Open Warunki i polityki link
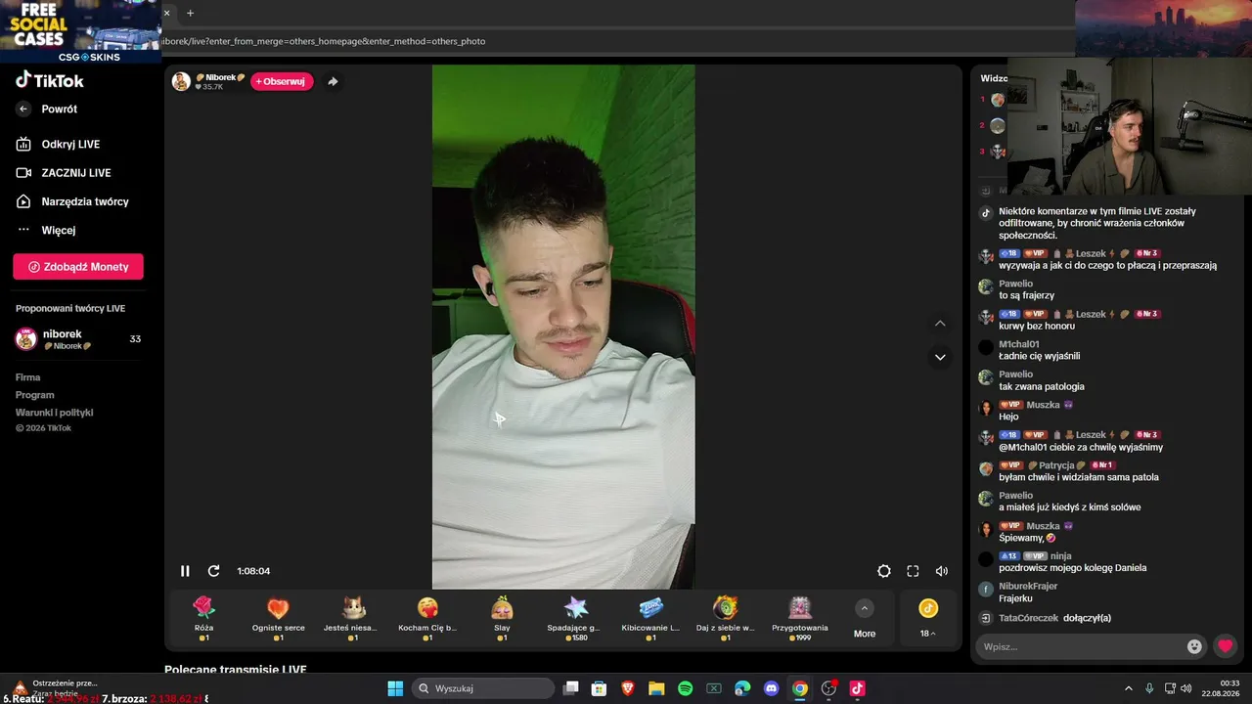Viewport: 1252px width, 704px height. pos(54,413)
